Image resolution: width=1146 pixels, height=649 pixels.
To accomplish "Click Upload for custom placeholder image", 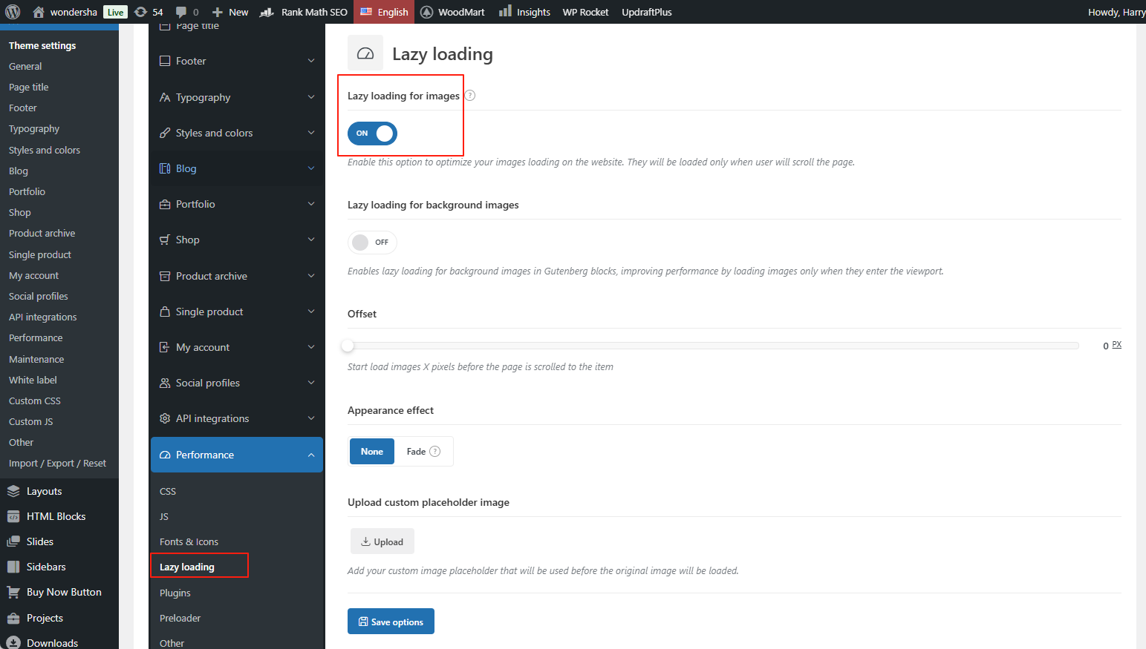I will point(382,541).
